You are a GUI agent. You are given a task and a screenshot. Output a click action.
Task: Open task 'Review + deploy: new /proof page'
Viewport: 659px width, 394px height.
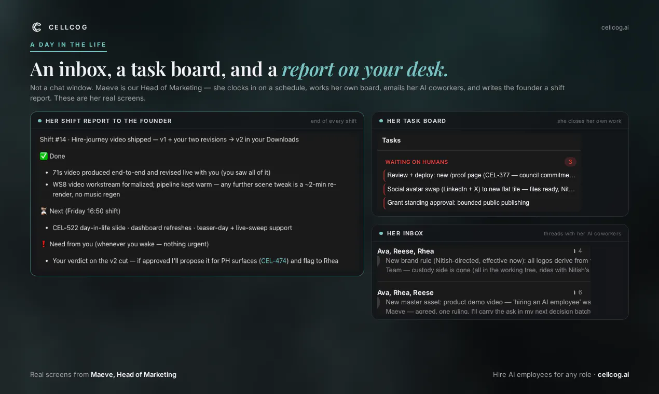[x=480, y=175]
